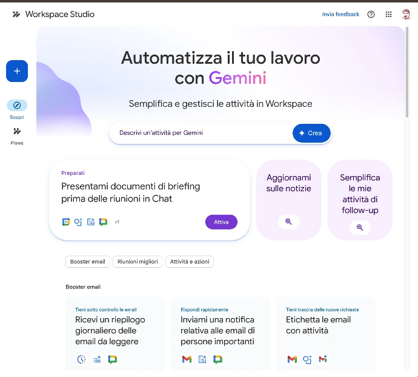The height and width of the screenshot is (377, 418).
Task: Click the Gmail icon in notifica card
Action: (x=187, y=359)
